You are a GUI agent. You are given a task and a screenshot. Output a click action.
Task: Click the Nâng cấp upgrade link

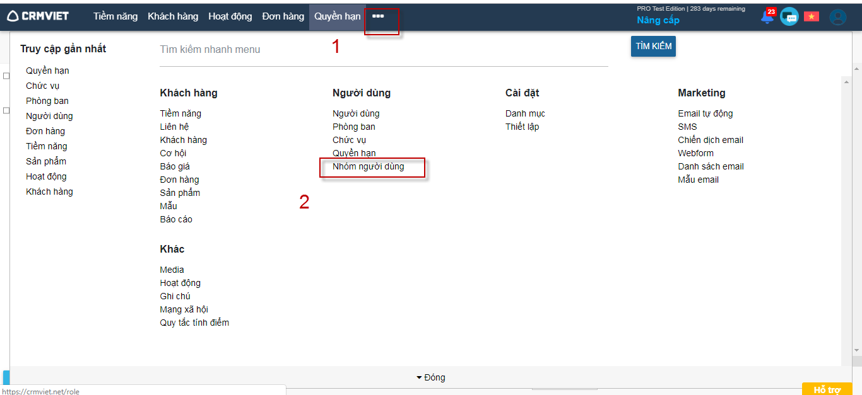point(658,20)
